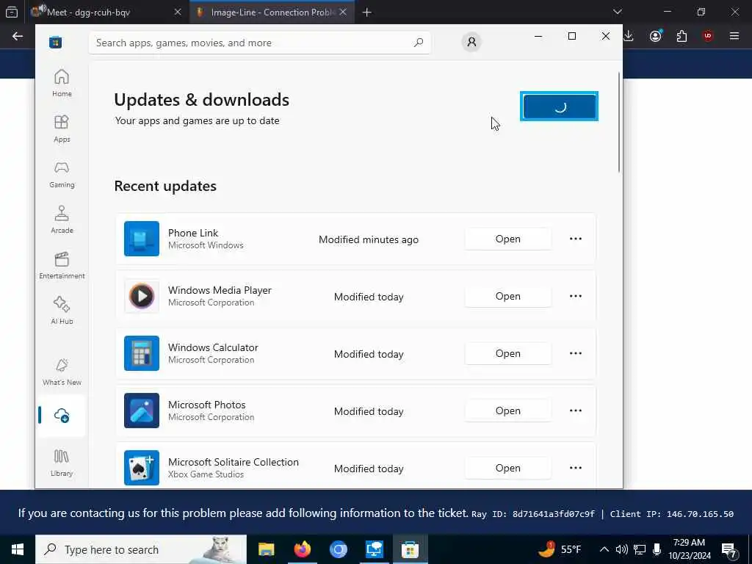Expand more options for Windows Calculator
This screenshot has height=564, width=752.
coord(576,353)
